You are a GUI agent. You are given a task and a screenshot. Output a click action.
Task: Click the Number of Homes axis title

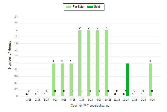point(10,55)
